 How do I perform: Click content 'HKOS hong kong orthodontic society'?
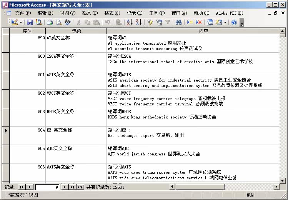pyautogui.click(x=147, y=117)
